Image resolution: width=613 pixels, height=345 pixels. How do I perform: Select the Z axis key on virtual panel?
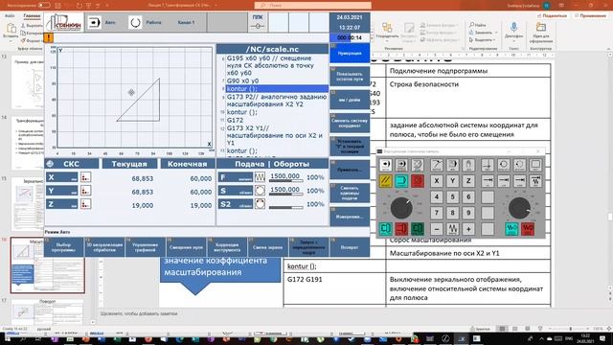[468, 181]
